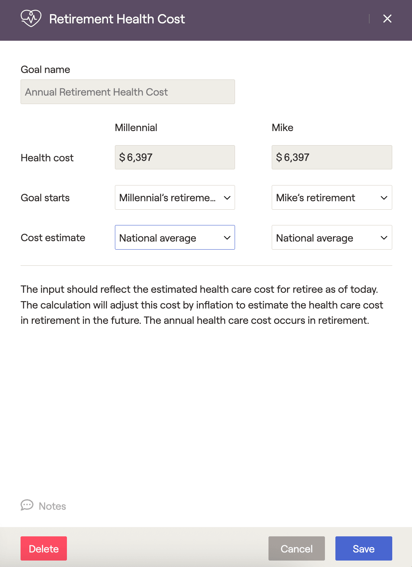
Task: Delete this health cost goal
Action: (44, 548)
